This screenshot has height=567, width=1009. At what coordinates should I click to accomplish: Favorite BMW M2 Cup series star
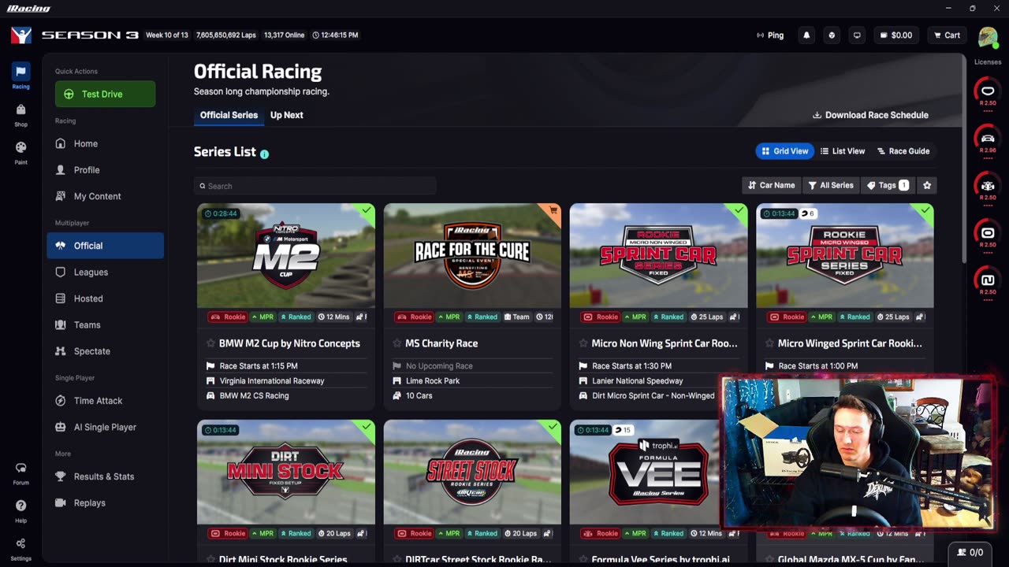click(210, 343)
